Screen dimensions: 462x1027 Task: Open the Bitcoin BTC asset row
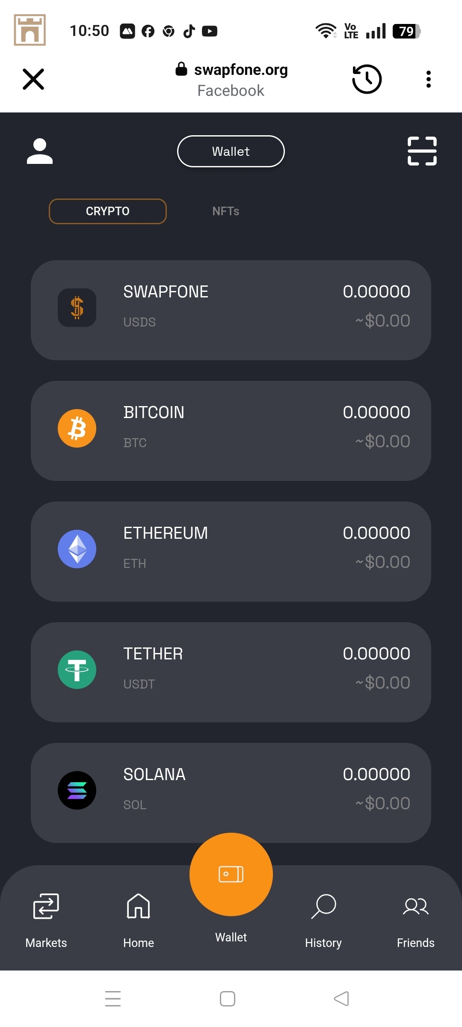pyautogui.click(x=231, y=431)
